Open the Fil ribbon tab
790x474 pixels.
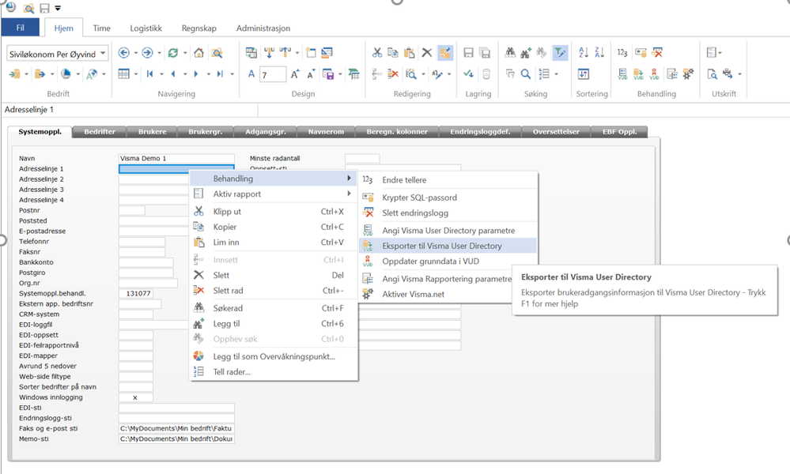coord(20,28)
